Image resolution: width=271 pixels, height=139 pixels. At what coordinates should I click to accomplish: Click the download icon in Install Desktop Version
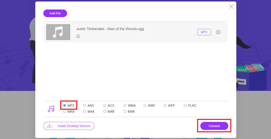(50, 126)
